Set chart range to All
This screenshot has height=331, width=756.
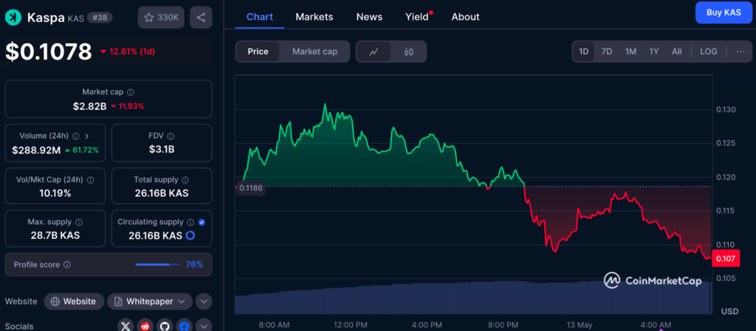(x=677, y=52)
